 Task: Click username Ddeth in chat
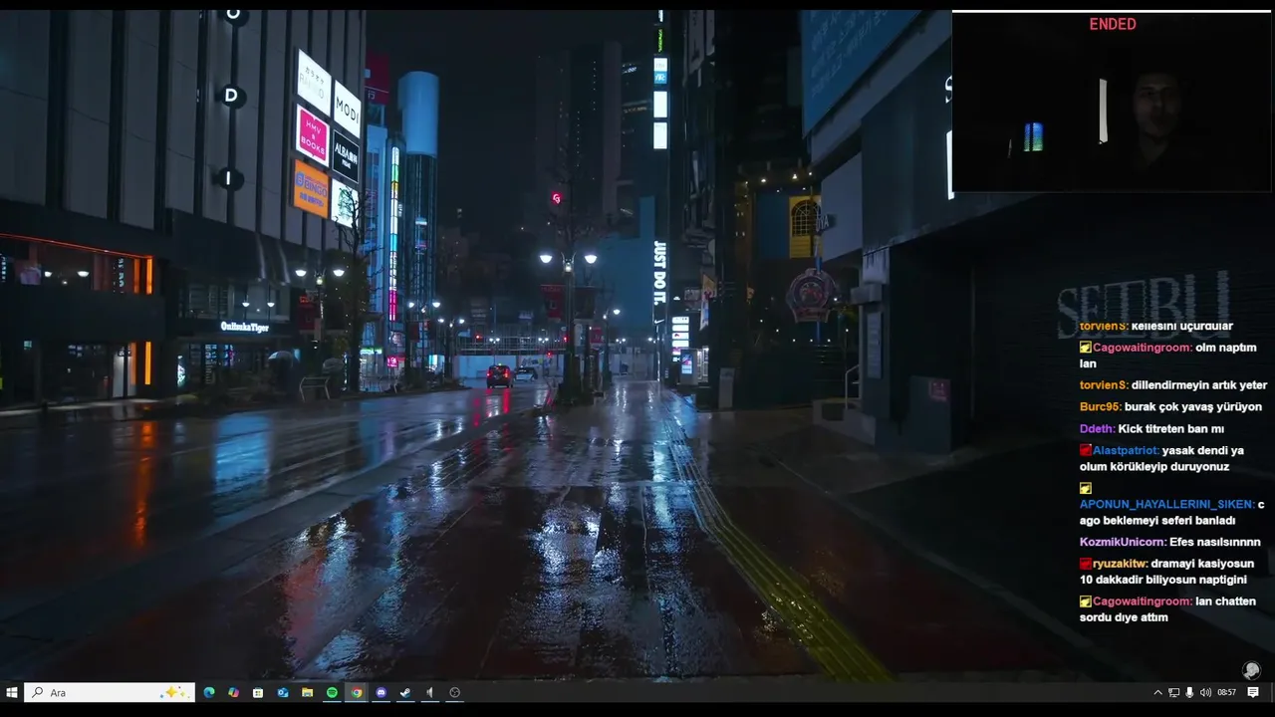[x=1097, y=429]
